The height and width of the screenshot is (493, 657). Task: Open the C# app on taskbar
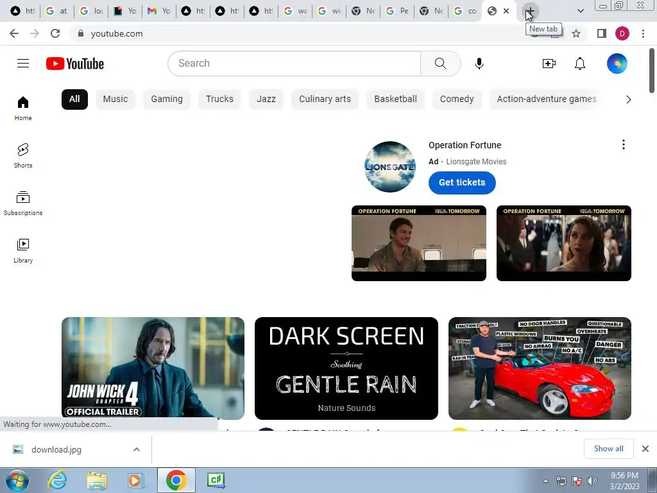[x=216, y=480]
